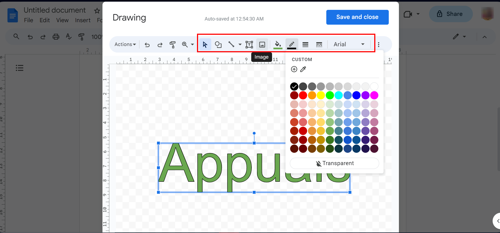Open the View menu
Screen dimensions: 500x233
[62, 20]
